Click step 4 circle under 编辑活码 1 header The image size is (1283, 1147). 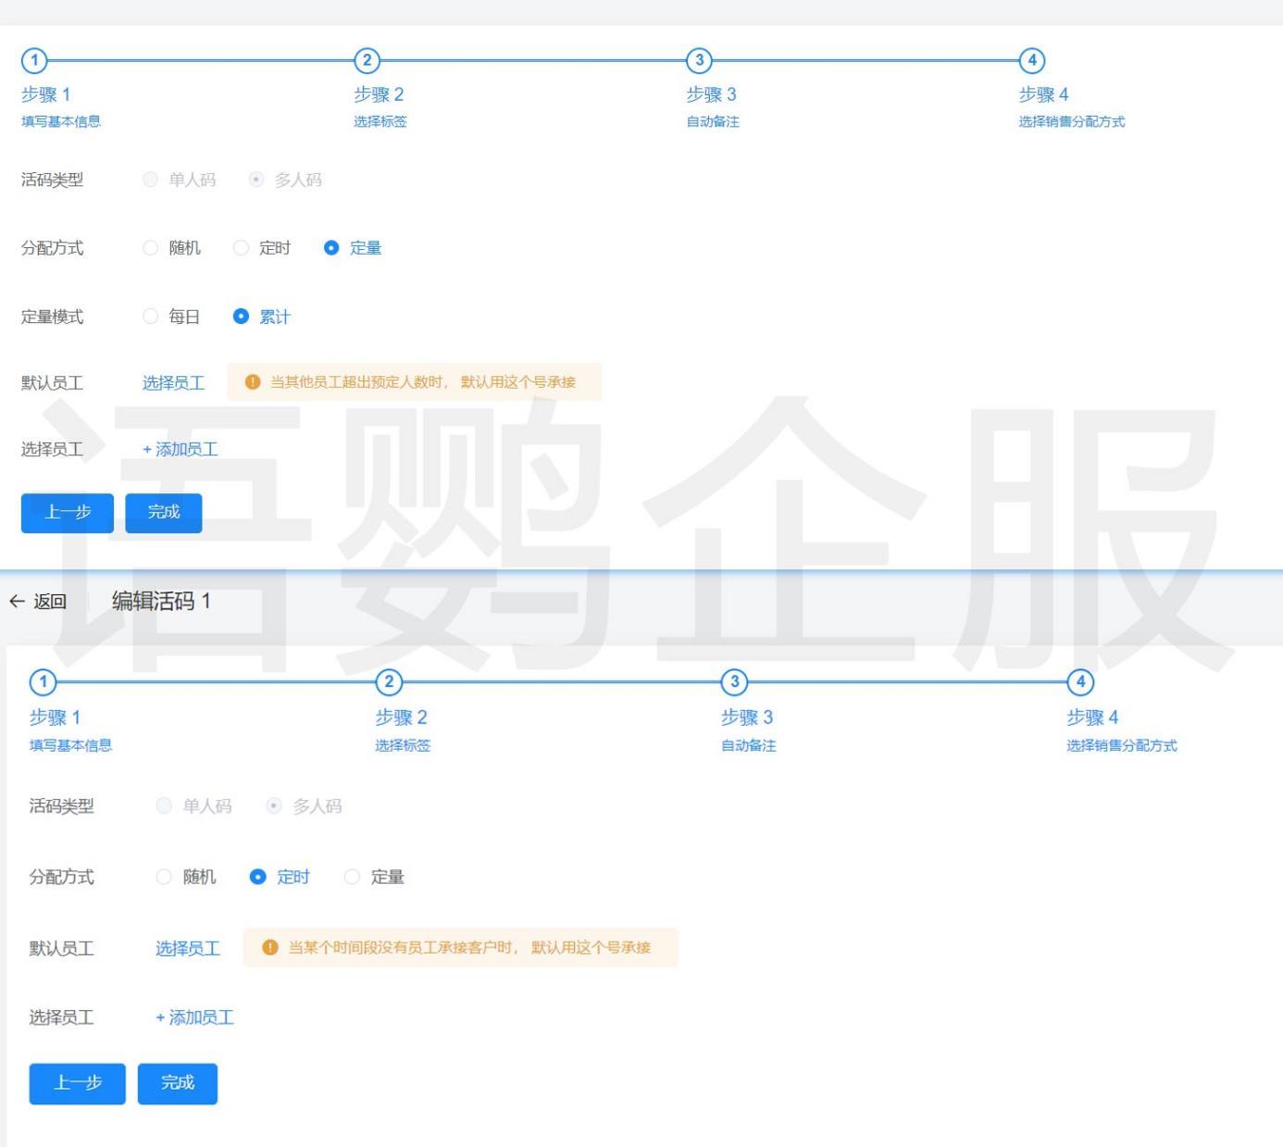pyautogui.click(x=1079, y=682)
